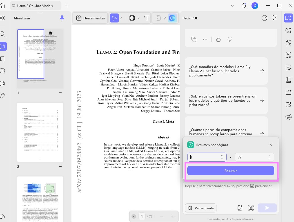The width and height of the screenshot is (294, 222).
Task: Open a new tab with plus icon
Action: tap(67, 6)
